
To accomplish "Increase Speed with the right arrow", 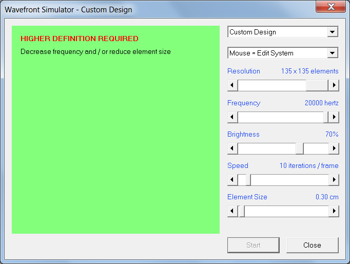I will click(334, 180).
